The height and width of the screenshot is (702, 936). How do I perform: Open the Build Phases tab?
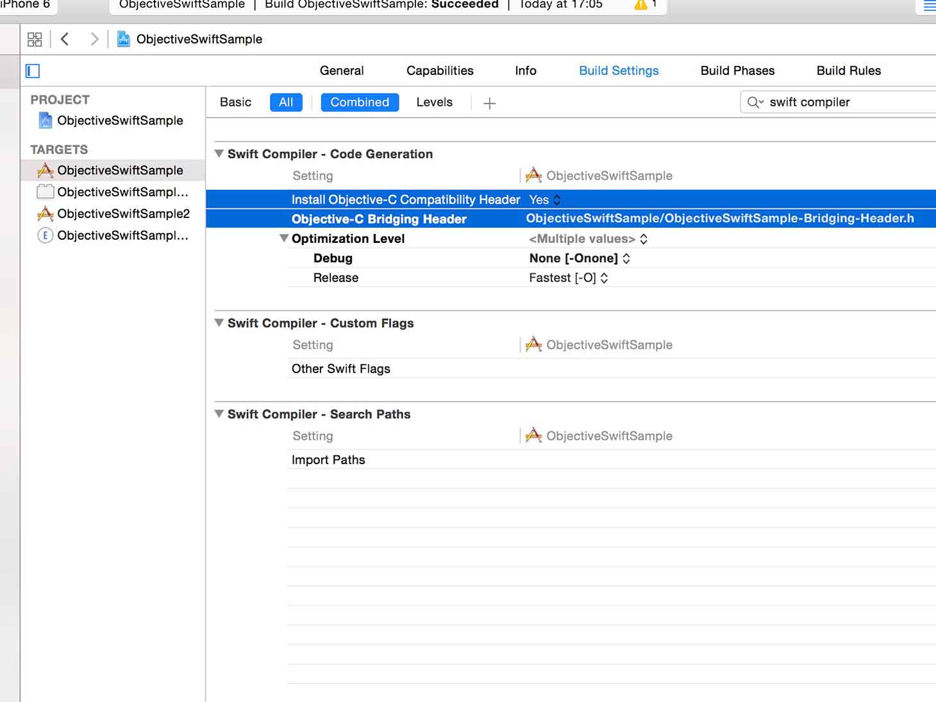pyautogui.click(x=737, y=71)
